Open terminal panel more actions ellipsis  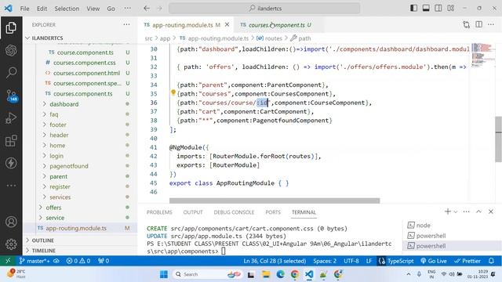click(467, 211)
